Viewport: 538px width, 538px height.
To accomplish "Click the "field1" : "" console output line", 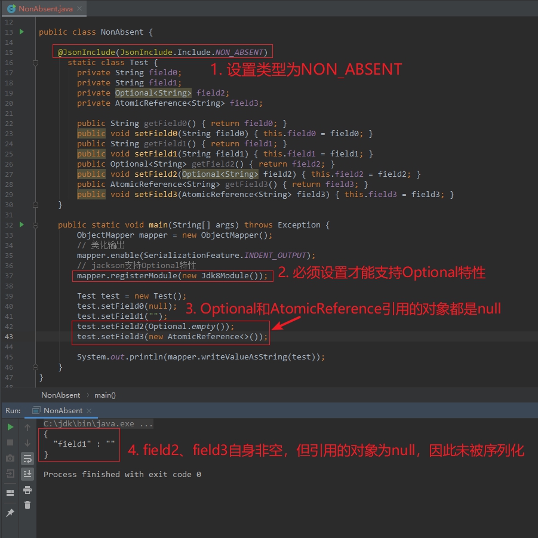I will pos(84,444).
